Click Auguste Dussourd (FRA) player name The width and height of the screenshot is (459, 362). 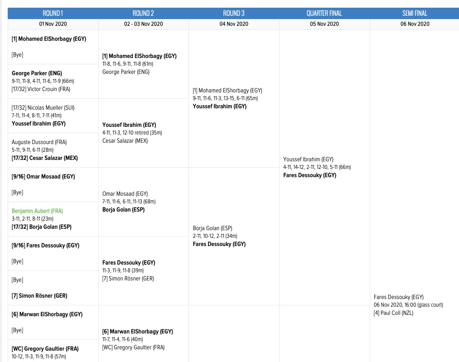(x=39, y=142)
